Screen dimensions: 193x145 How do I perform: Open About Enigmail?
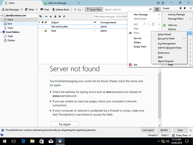tap(169, 61)
